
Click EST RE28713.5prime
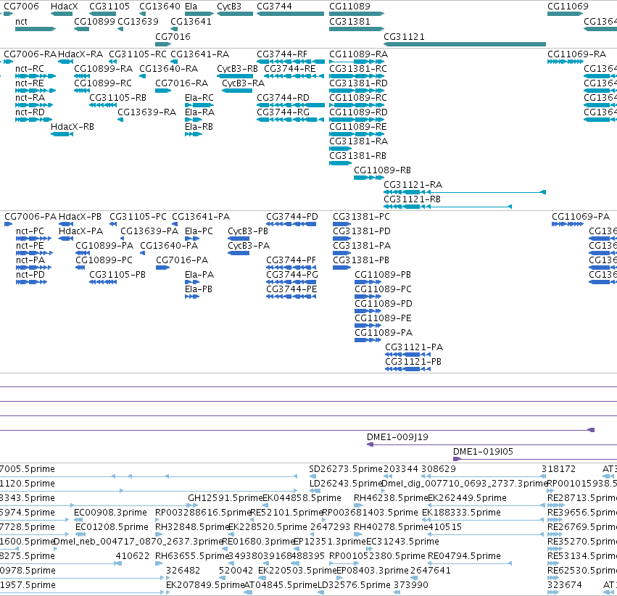(x=556, y=505)
